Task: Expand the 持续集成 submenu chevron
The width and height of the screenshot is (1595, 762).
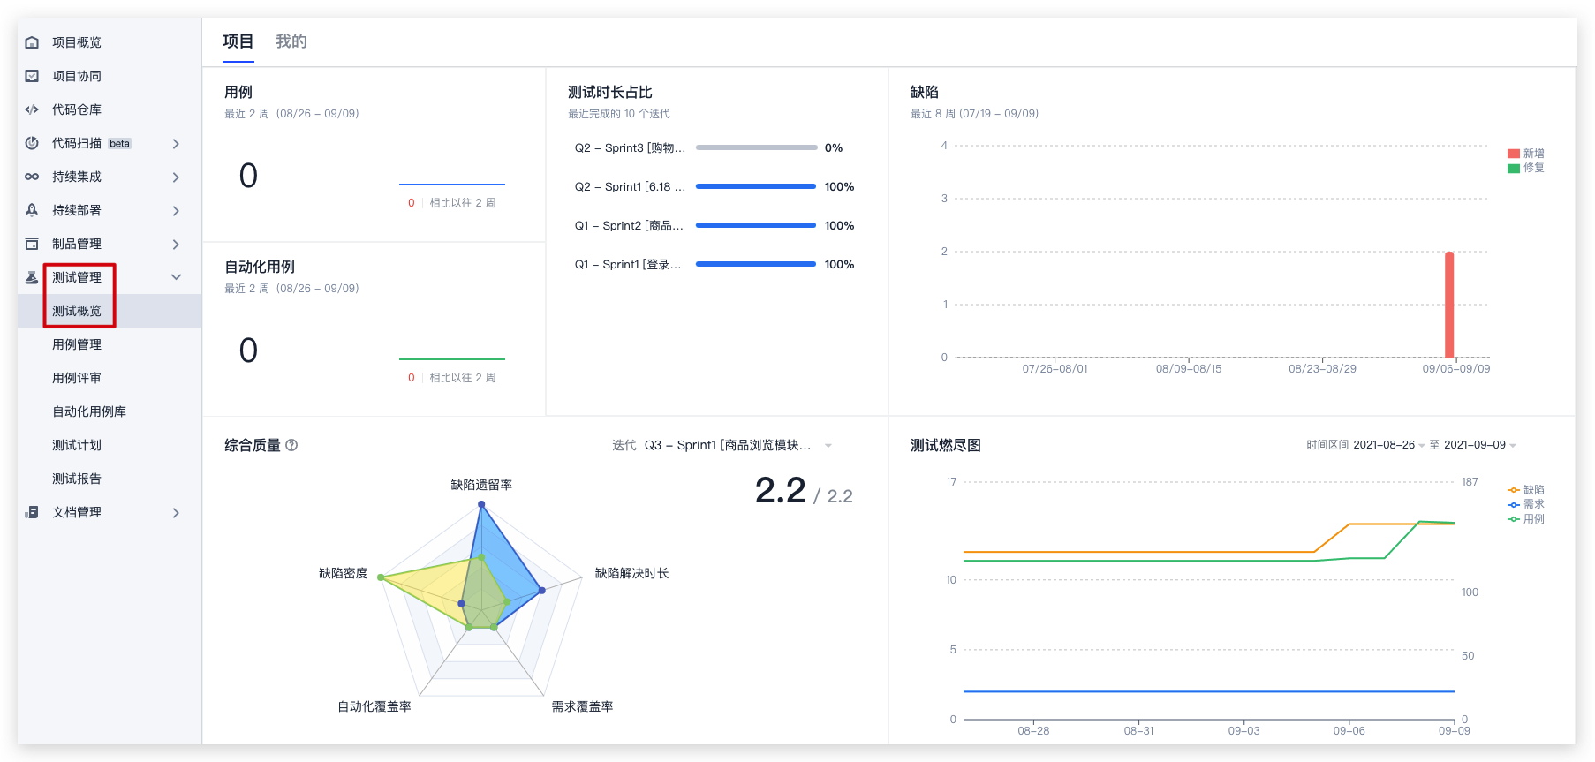Action: pos(176,177)
